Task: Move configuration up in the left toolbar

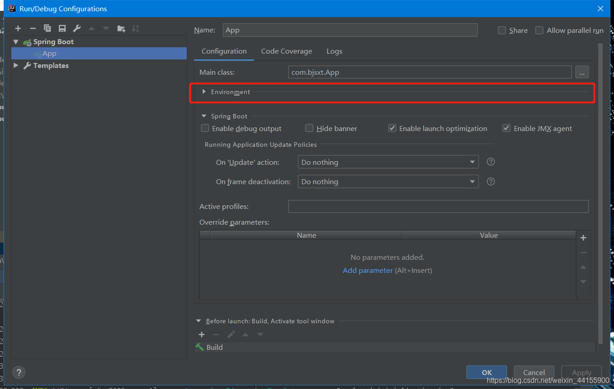Action: (x=92, y=28)
